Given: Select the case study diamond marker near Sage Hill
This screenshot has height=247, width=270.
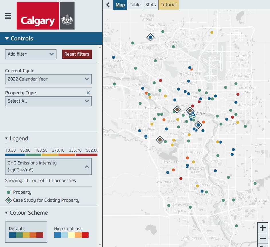Looking at the screenshot, I should coord(150,37).
